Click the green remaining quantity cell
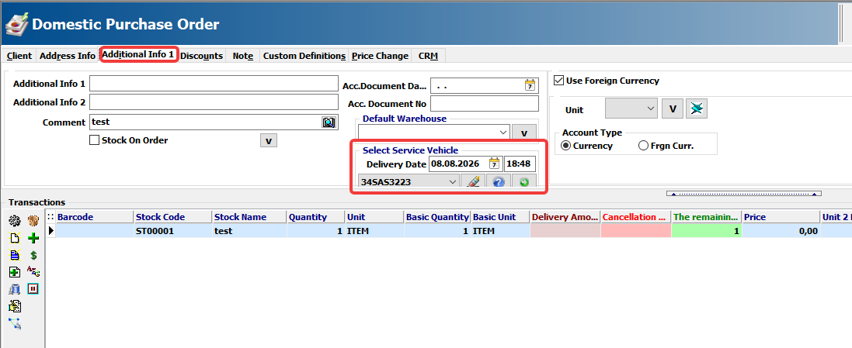The width and height of the screenshot is (852, 348). click(707, 231)
